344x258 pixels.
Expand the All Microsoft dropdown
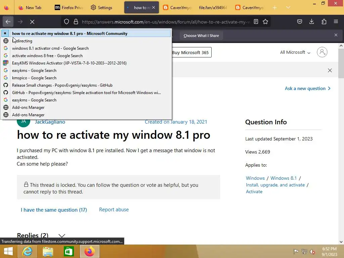pyautogui.click(x=295, y=52)
